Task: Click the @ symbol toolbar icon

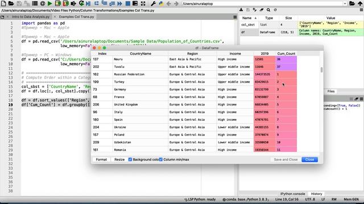Action: 43,3
